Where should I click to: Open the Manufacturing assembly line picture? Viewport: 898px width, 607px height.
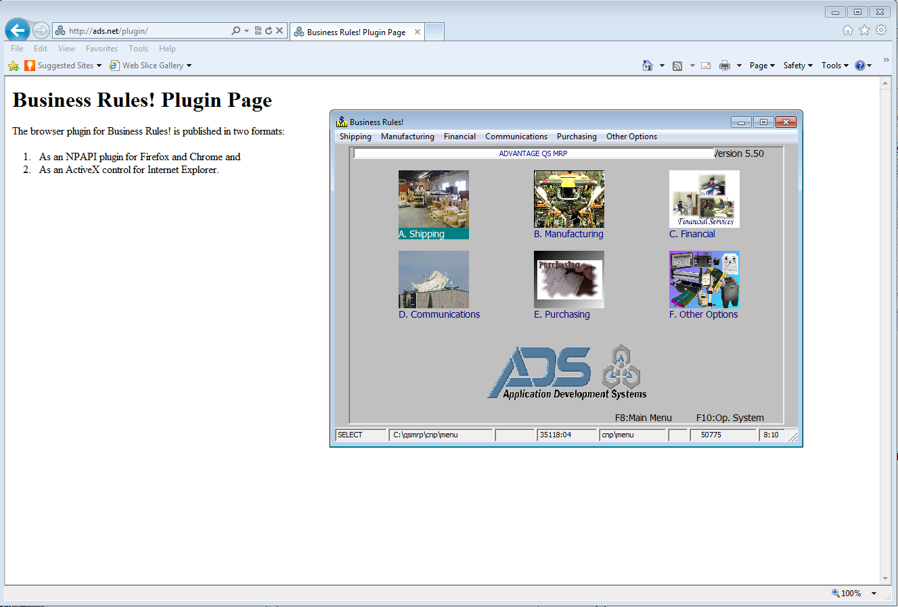(x=568, y=199)
